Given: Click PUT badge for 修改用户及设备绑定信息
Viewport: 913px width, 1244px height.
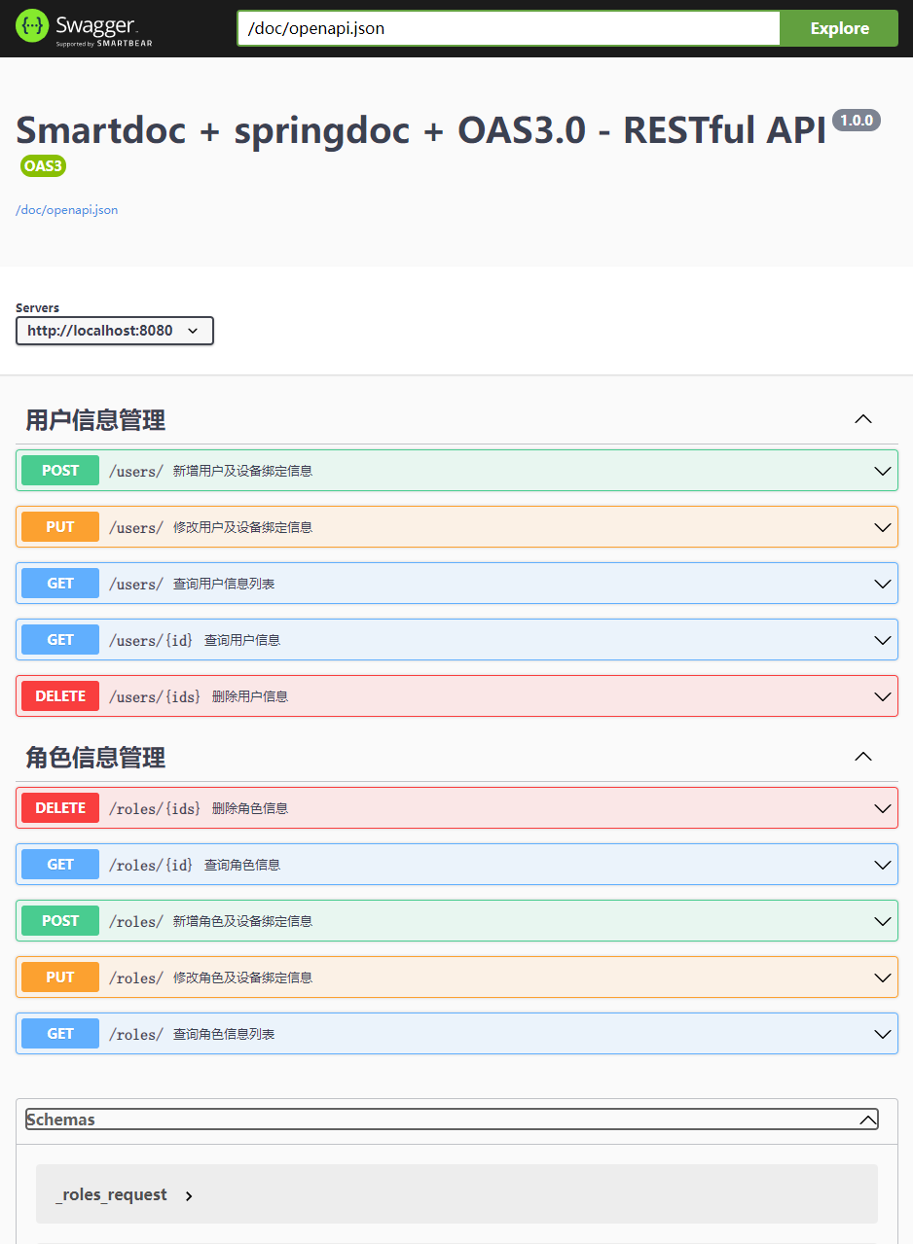Looking at the screenshot, I should click(x=60, y=527).
